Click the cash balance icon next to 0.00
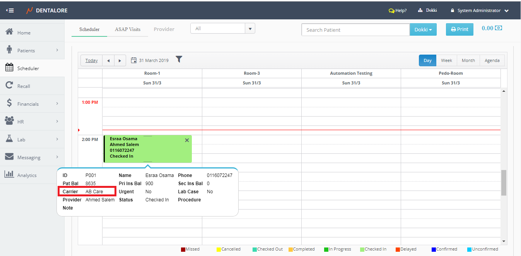The width and height of the screenshot is (521, 256). click(499, 28)
